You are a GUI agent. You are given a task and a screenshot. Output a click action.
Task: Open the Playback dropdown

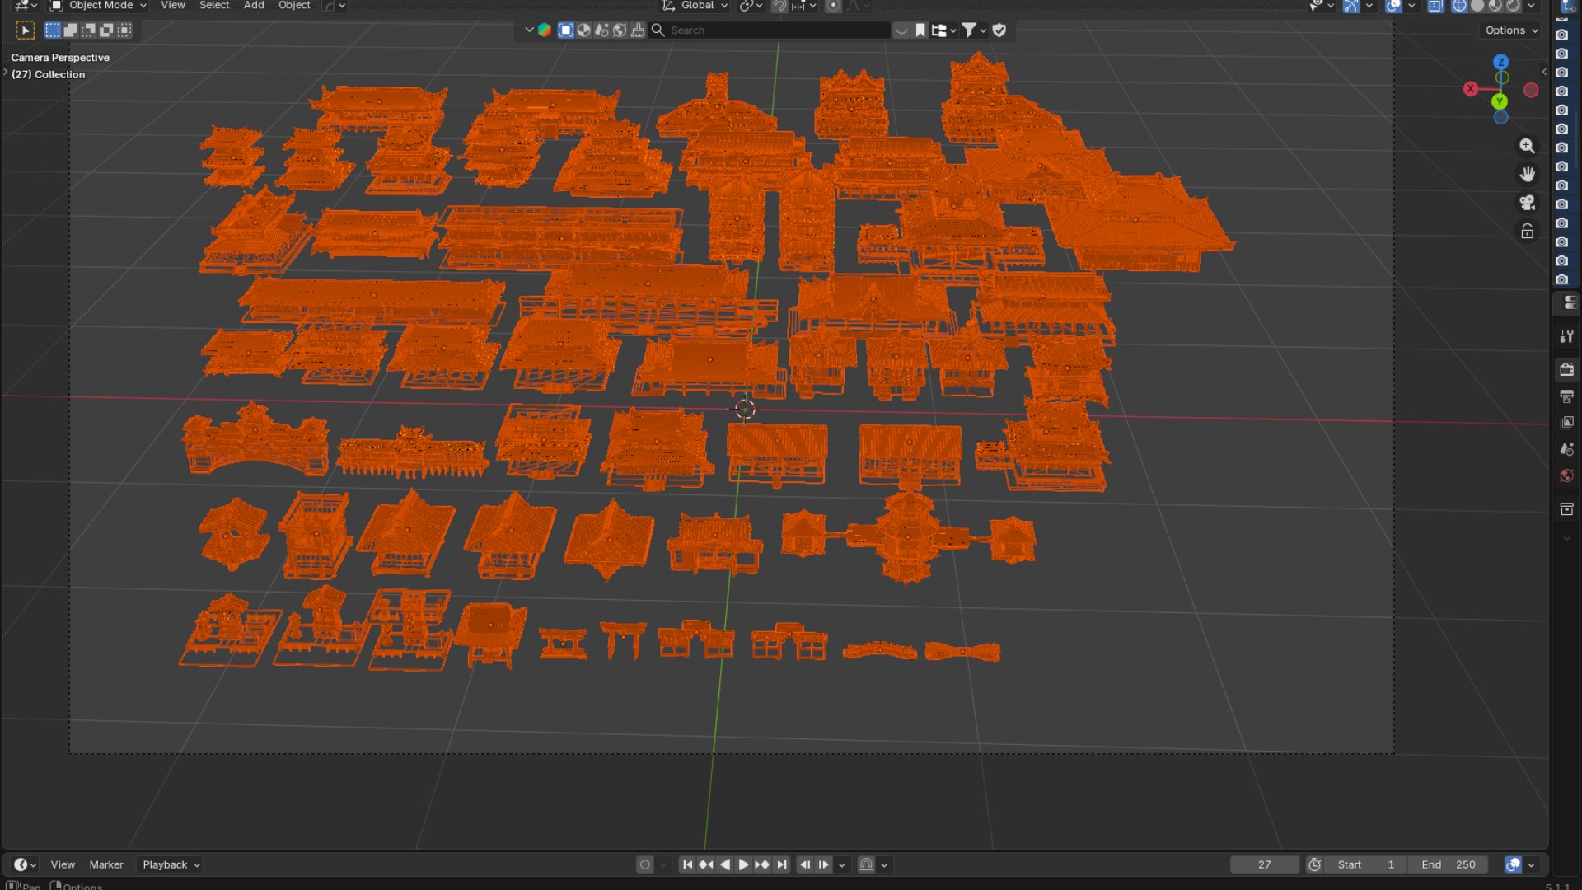[171, 864]
